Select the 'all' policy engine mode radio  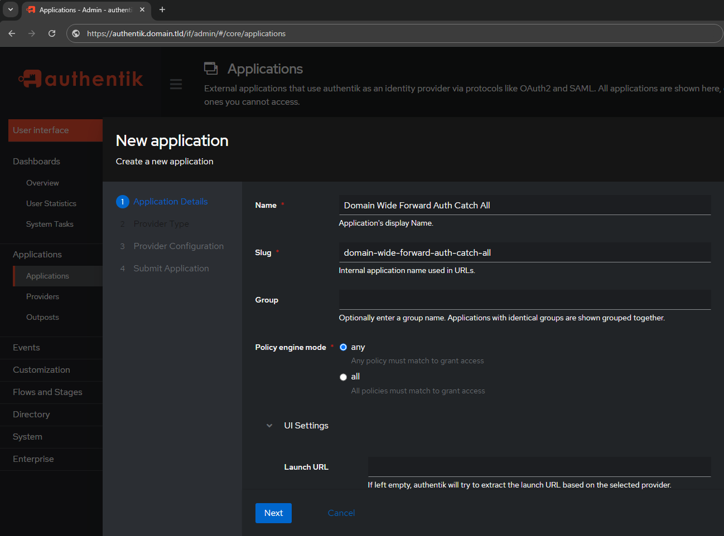coord(343,377)
